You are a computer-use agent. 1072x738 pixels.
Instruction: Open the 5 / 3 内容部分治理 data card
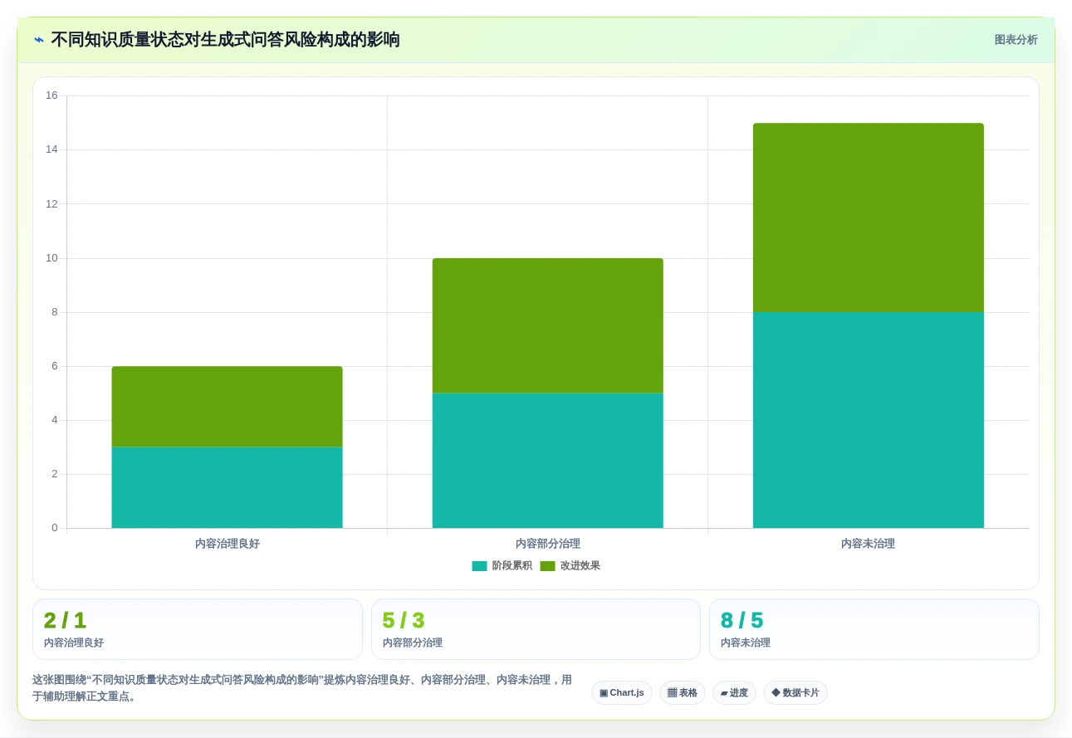[536, 629]
